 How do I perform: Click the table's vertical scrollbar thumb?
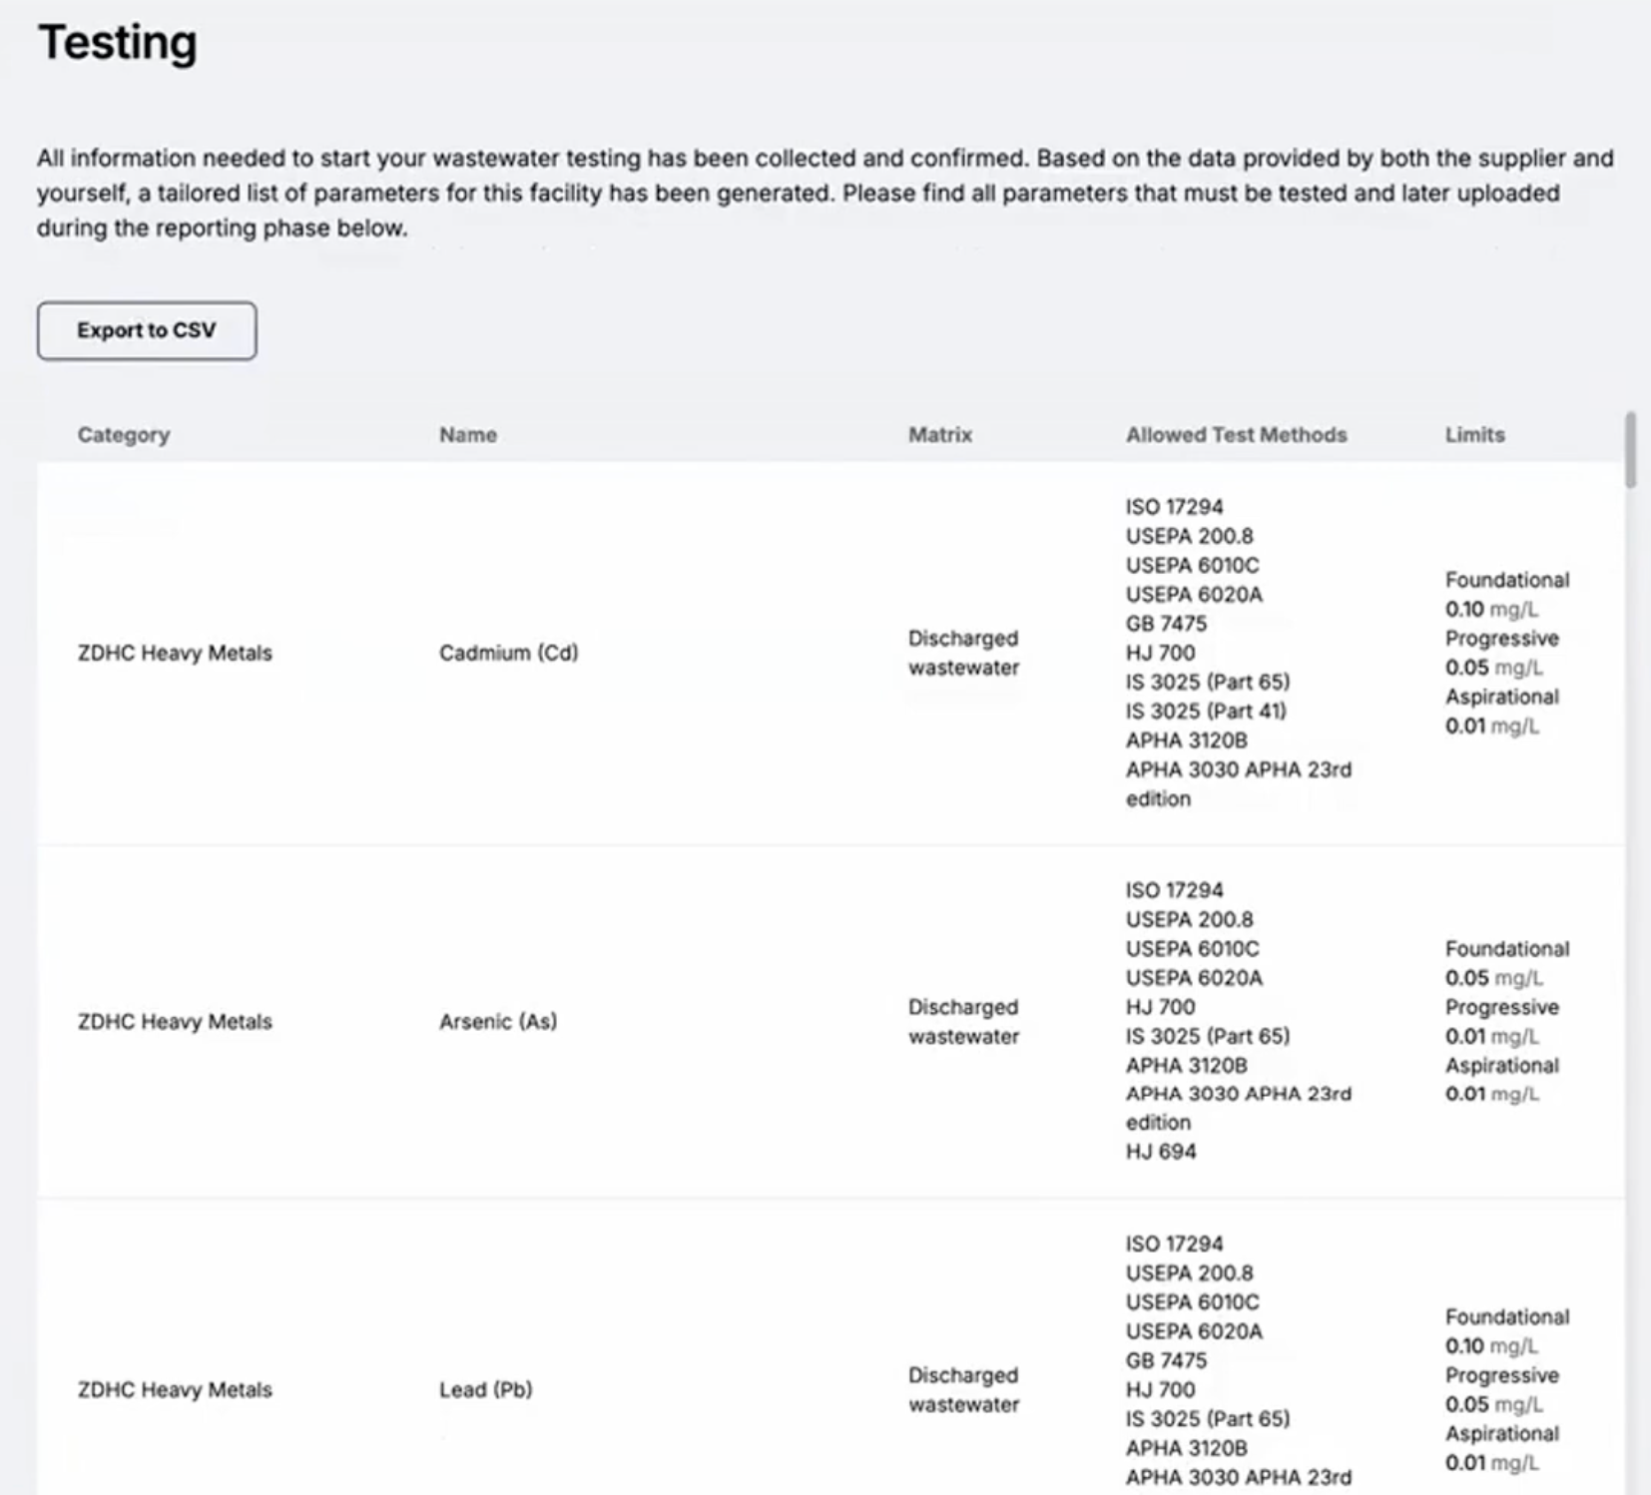pos(1631,449)
